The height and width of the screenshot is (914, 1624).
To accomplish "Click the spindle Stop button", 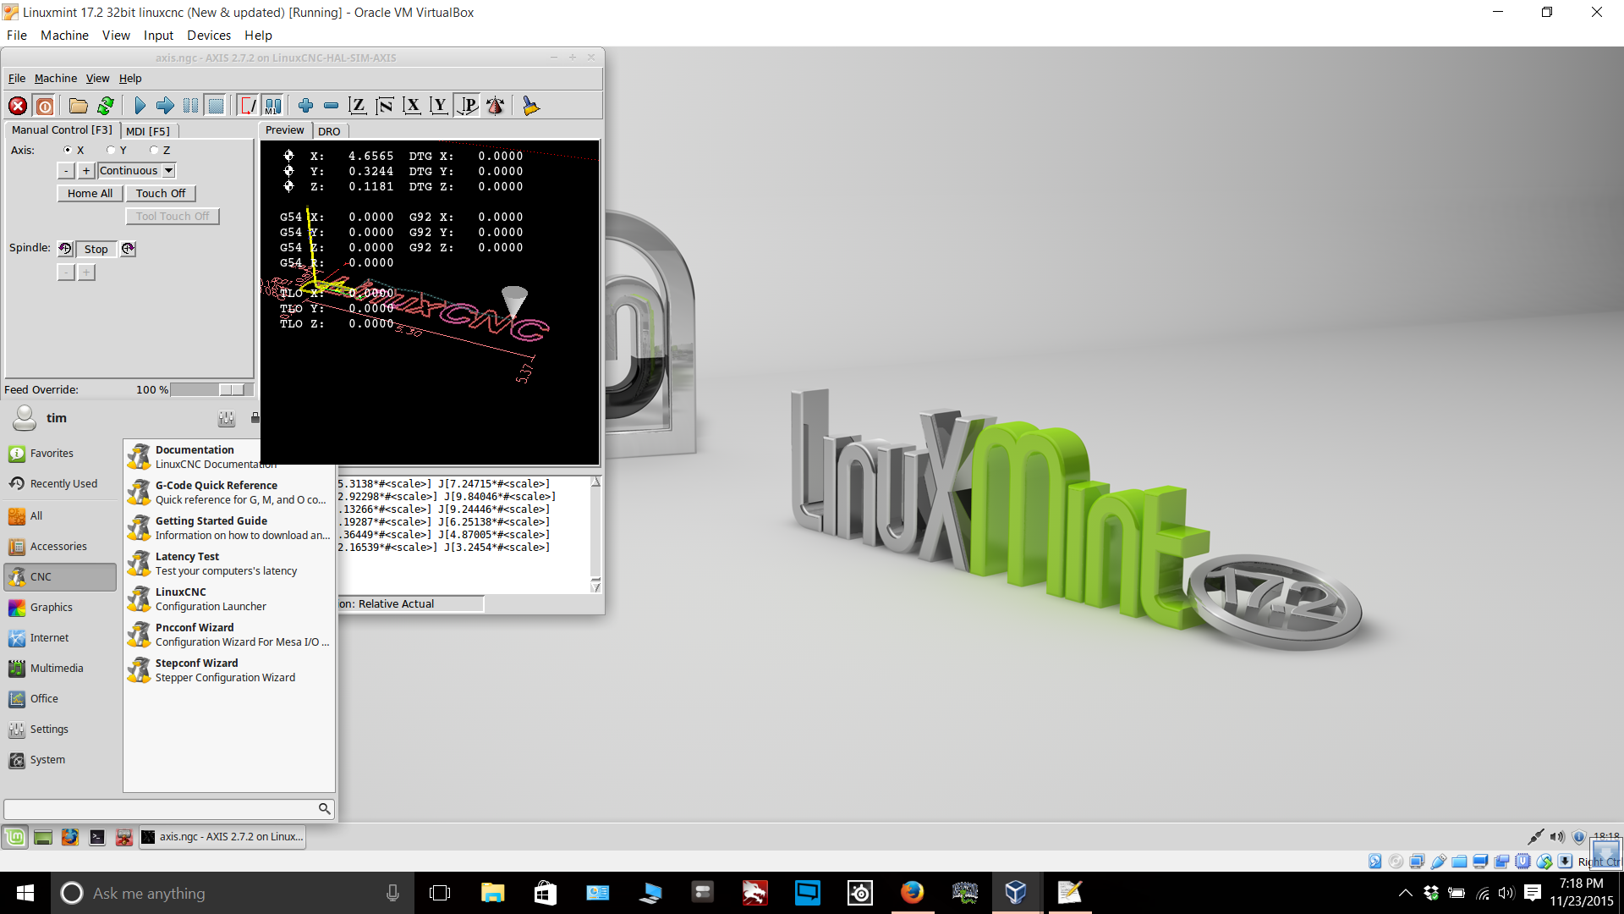I will click(96, 250).
